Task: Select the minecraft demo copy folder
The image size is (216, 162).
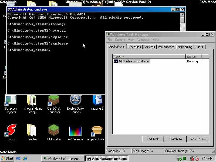Action: (x=32, y=104)
